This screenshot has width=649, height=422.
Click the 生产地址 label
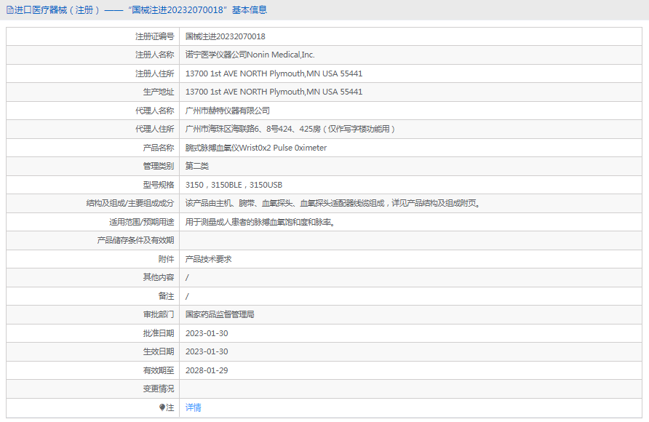159,92
